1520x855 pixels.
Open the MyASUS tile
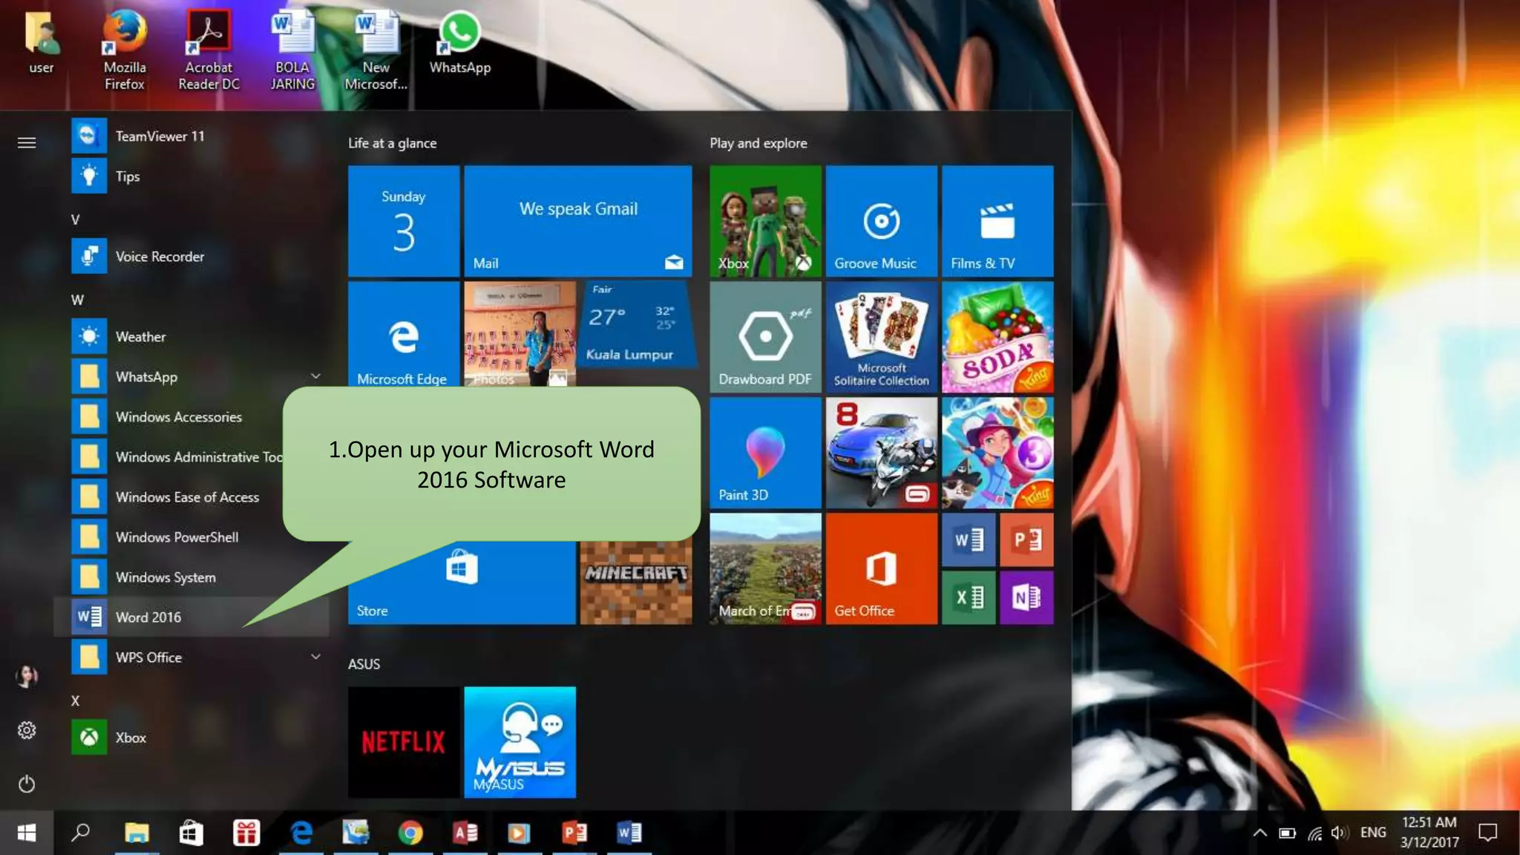tap(520, 741)
